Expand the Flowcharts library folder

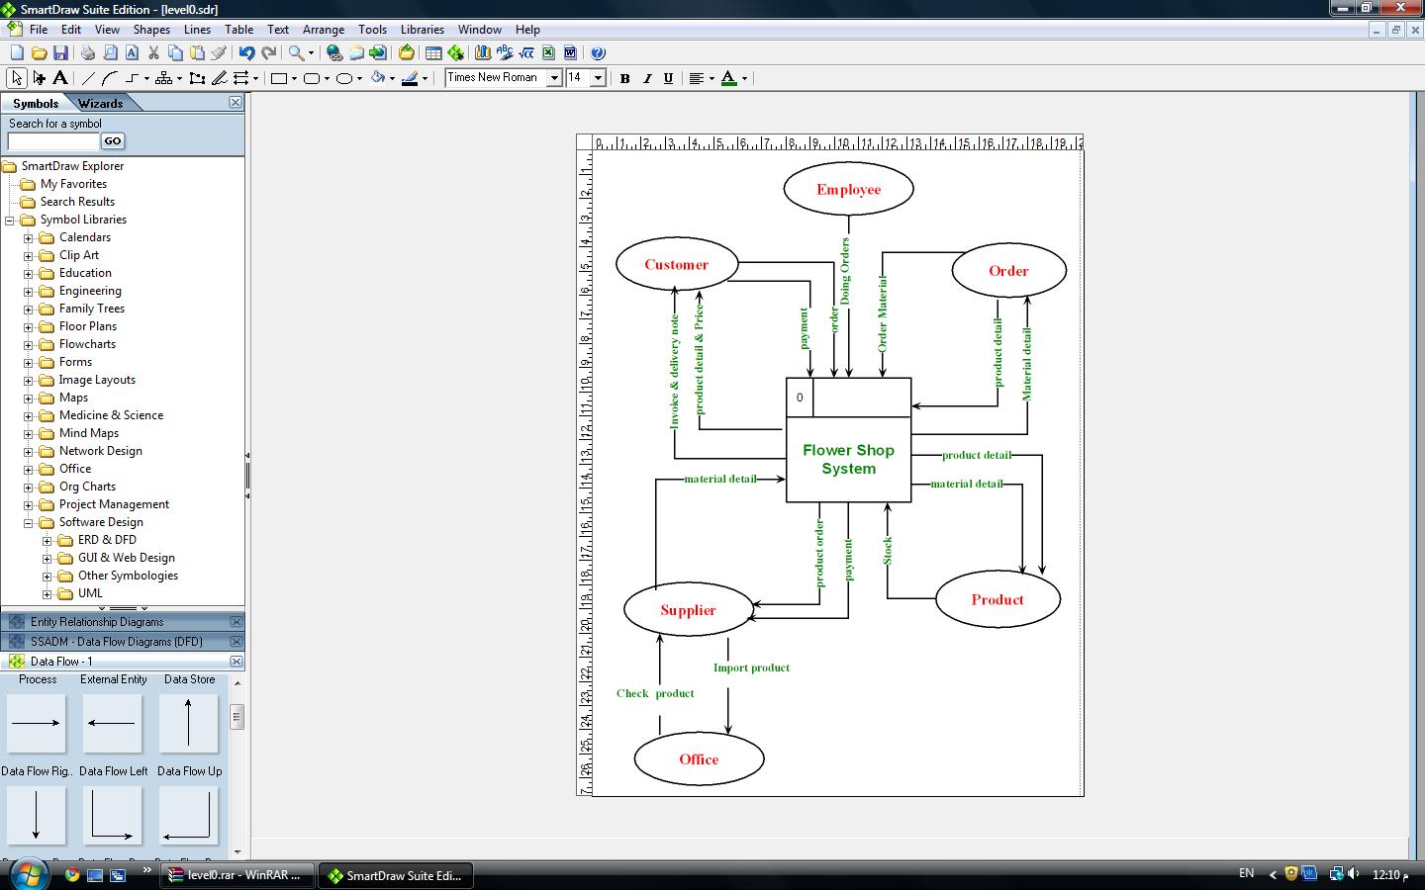pos(29,345)
